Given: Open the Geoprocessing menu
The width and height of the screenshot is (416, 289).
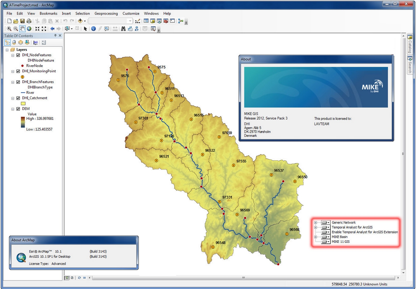Looking at the screenshot, I should point(106,14).
